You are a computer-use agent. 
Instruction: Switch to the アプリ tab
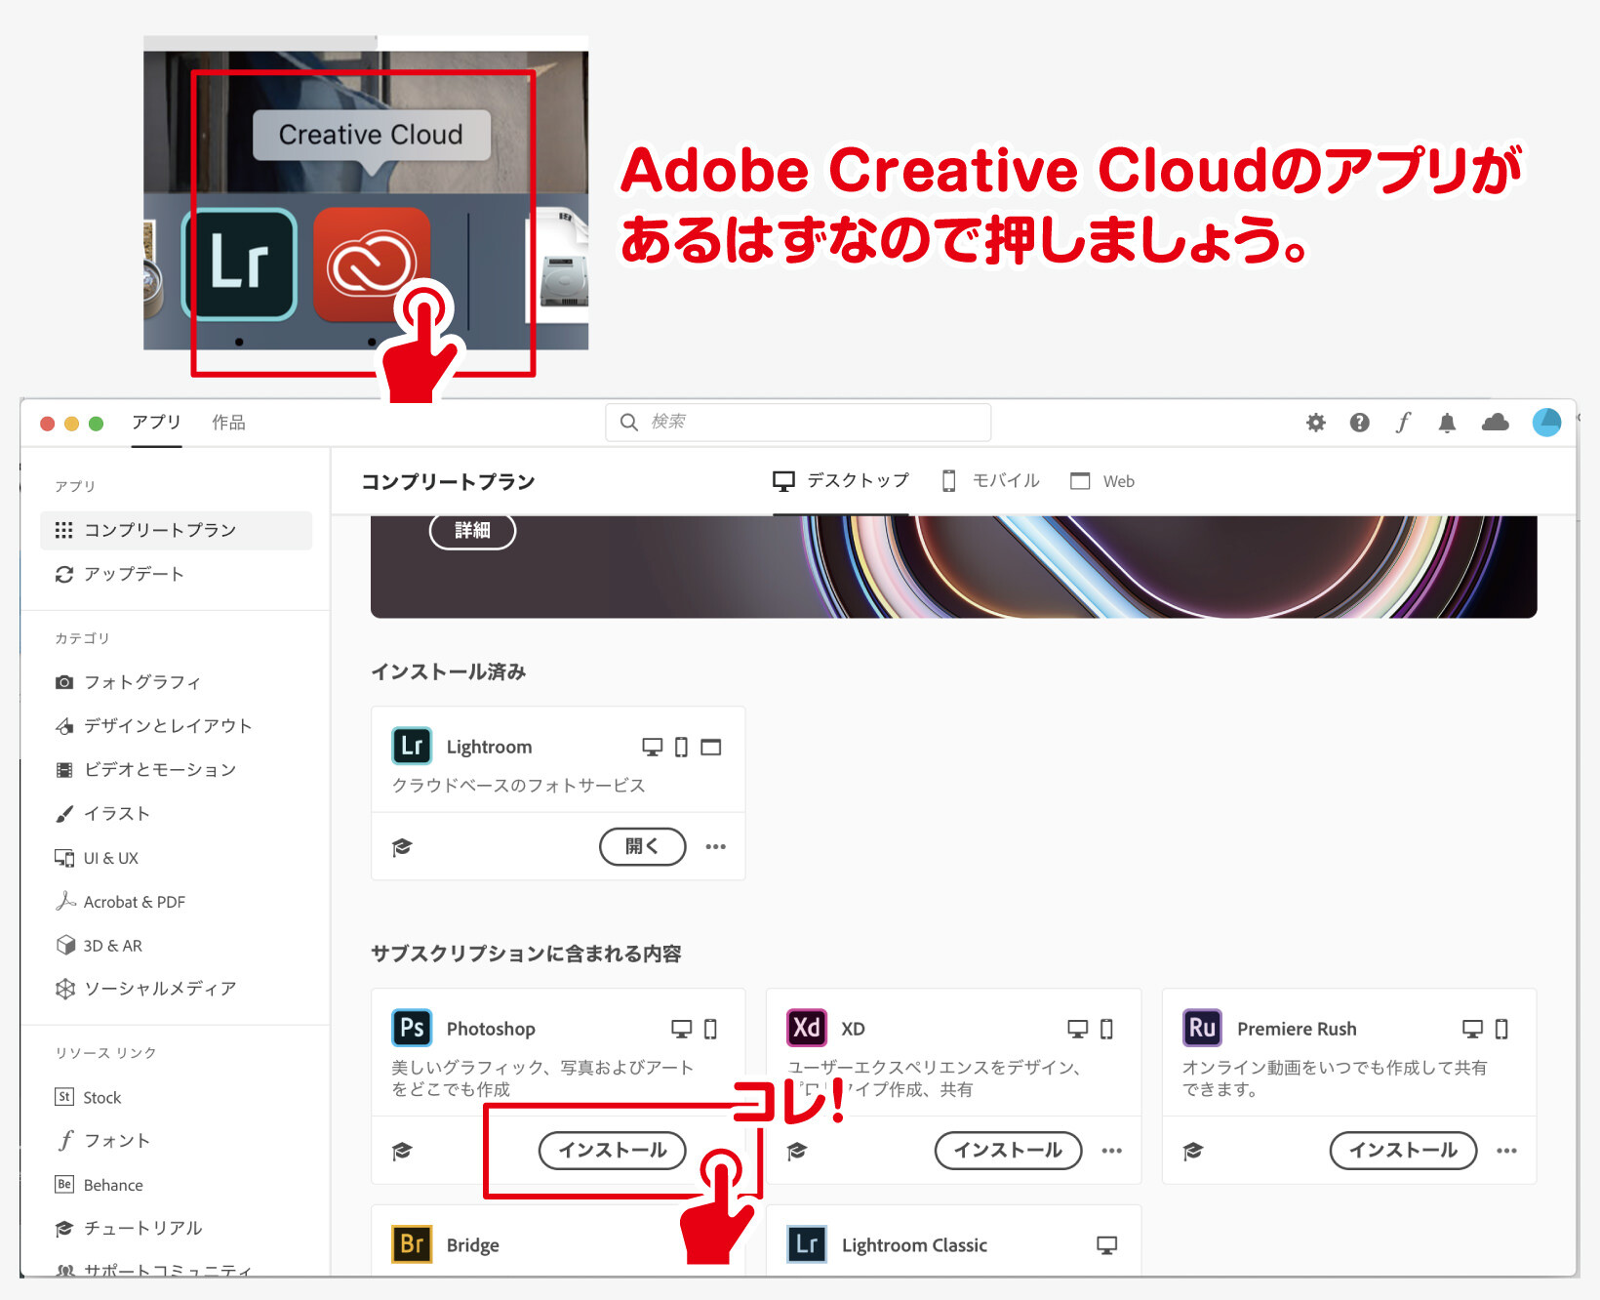156,422
